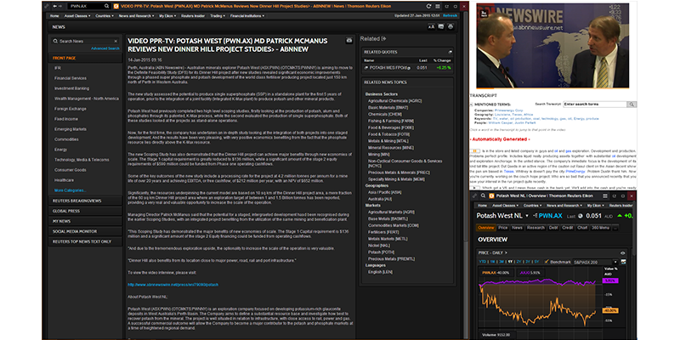Switch to the Chart tab
The image size is (680, 340).
pos(582,228)
